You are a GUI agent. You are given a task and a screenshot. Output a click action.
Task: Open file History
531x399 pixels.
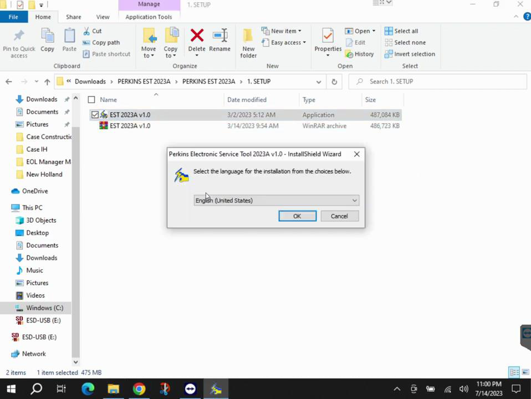coord(359,54)
